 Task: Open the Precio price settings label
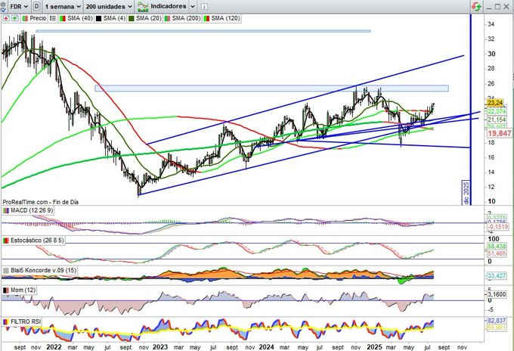(x=38, y=18)
